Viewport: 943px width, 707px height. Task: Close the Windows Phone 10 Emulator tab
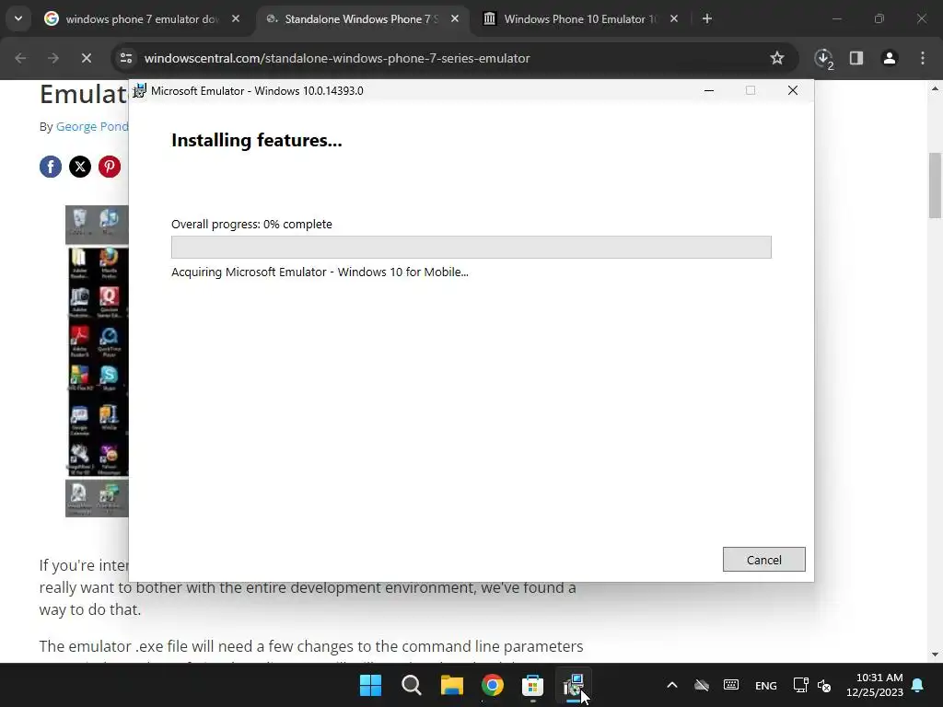[x=674, y=19]
